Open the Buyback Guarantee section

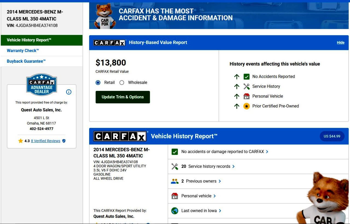pyautogui.click(x=26, y=61)
